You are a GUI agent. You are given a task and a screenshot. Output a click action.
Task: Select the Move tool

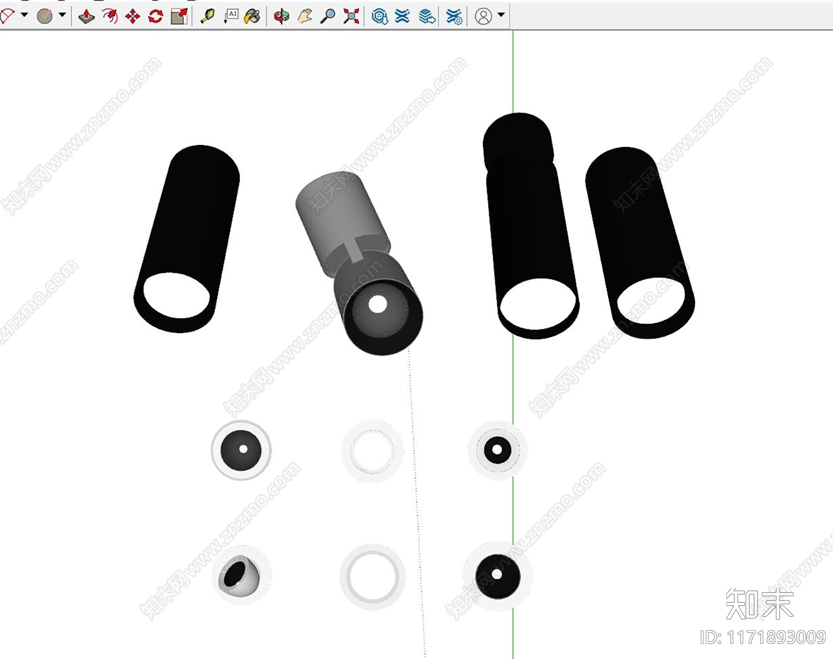[x=133, y=17]
